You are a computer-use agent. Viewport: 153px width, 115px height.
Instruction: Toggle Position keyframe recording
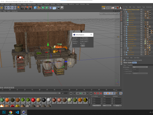(105, 93)
